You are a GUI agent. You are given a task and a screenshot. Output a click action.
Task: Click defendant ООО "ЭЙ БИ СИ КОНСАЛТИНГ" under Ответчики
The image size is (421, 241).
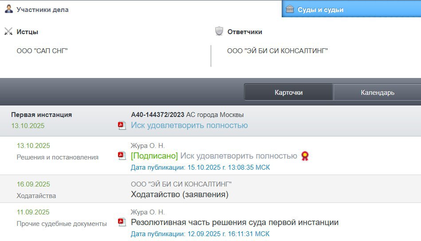277,51
